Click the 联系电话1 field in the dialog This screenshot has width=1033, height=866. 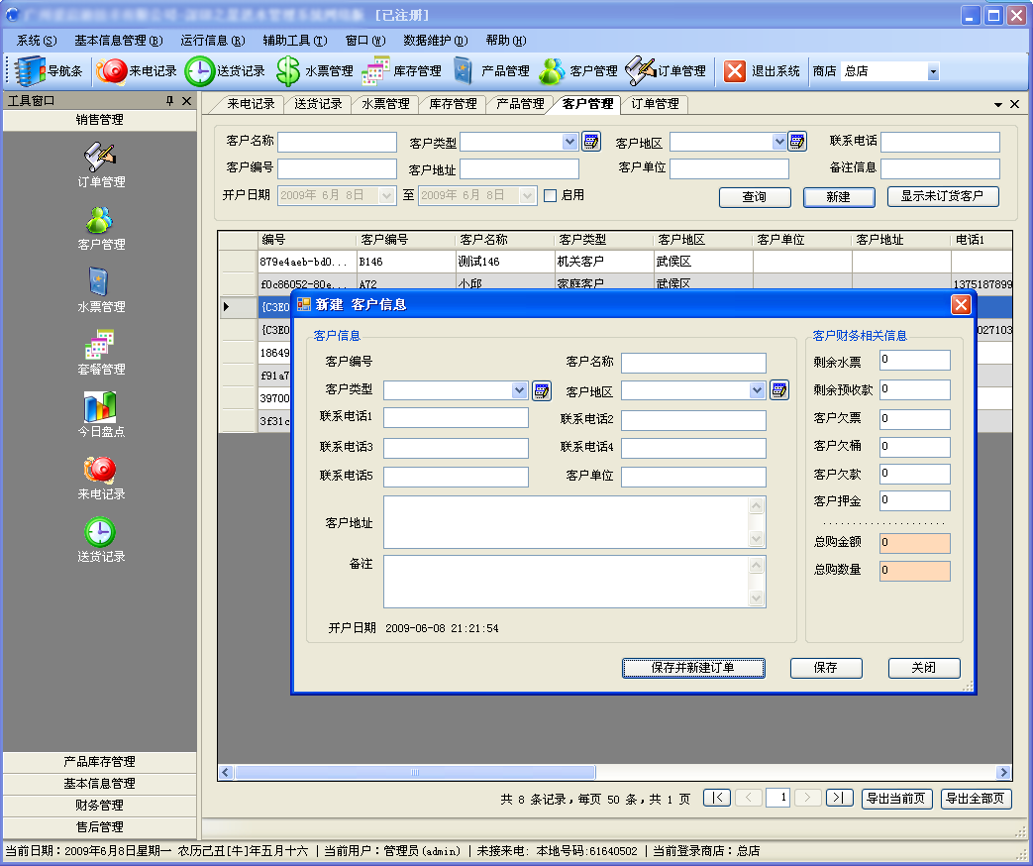pyautogui.click(x=456, y=418)
